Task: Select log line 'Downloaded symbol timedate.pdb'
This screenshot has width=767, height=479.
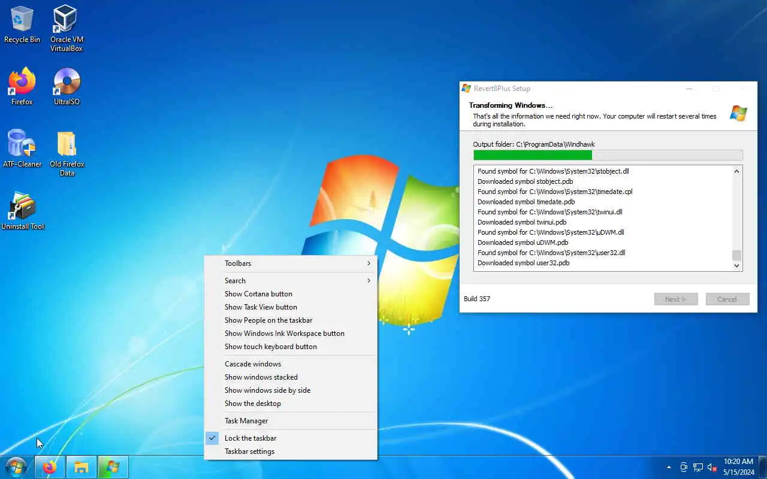Action: (526, 202)
